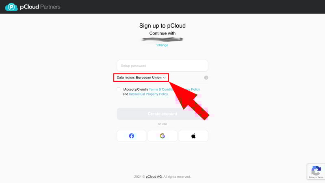Sign up using the Apple icon
The height and width of the screenshot is (183, 325).
(193, 136)
